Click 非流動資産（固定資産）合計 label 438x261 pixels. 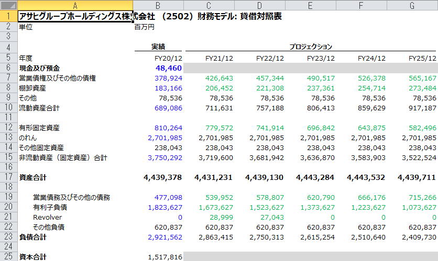coord(63,158)
